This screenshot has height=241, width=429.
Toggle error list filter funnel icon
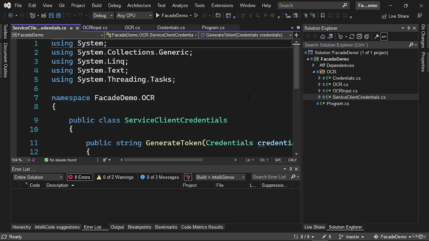pyautogui.click(x=188, y=177)
